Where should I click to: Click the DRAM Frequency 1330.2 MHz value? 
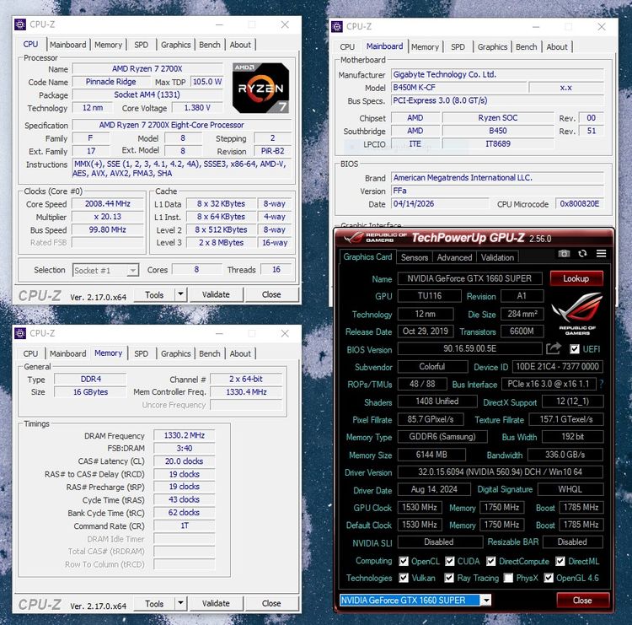coord(185,435)
